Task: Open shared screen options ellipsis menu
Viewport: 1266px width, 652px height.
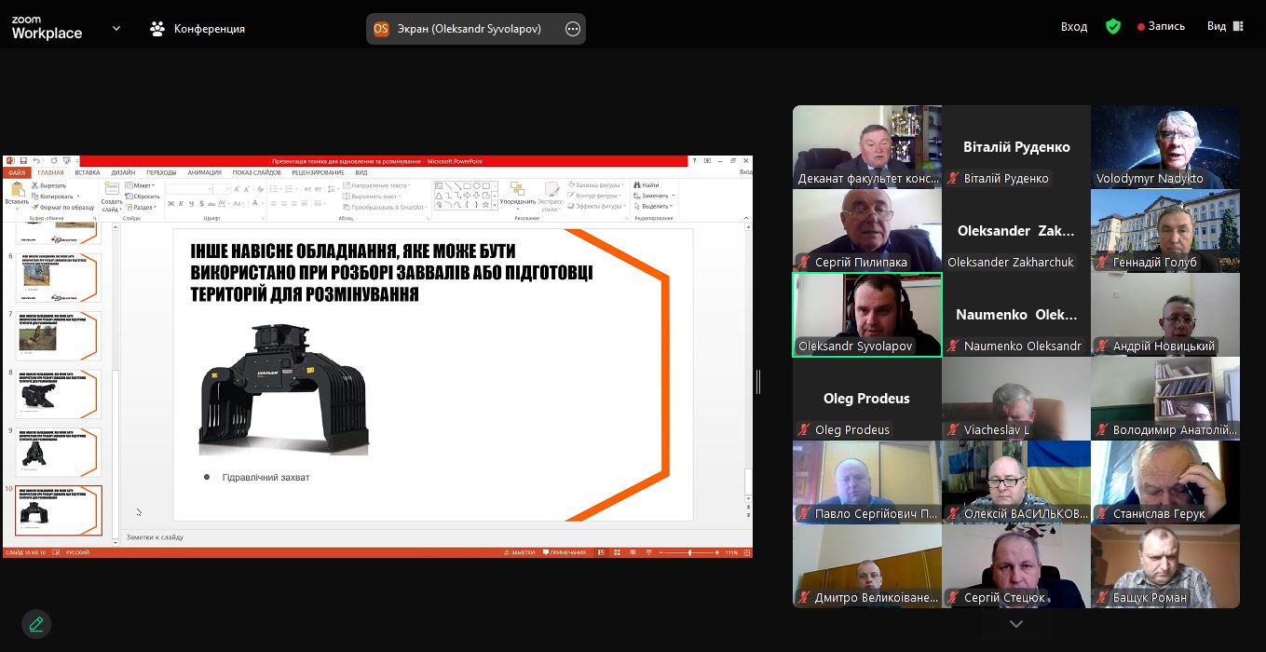Action: click(x=573, y=29)
